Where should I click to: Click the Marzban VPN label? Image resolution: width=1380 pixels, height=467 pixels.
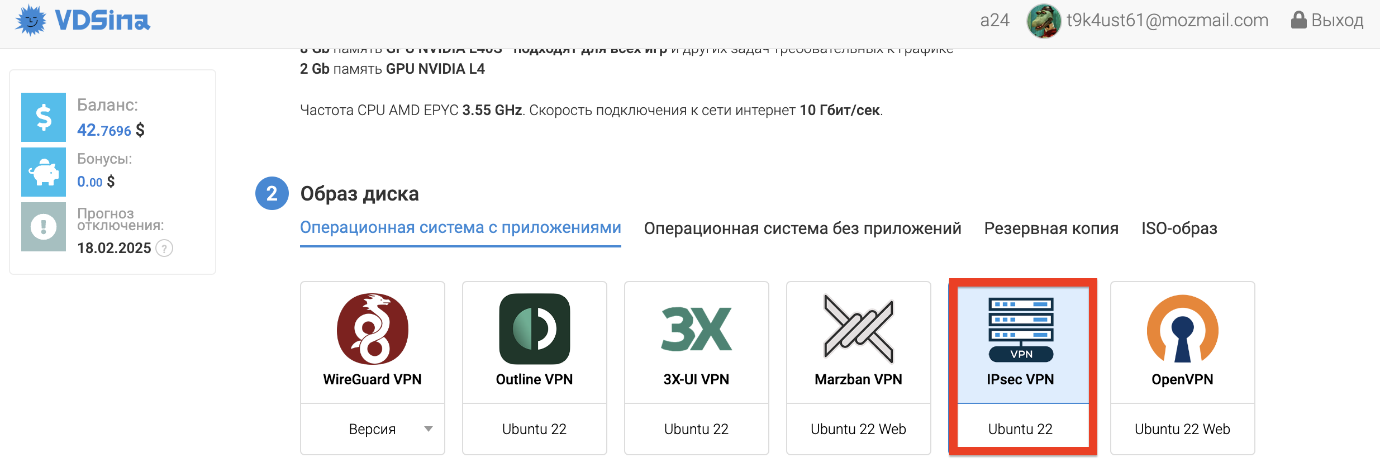click(x=859, y=379)
